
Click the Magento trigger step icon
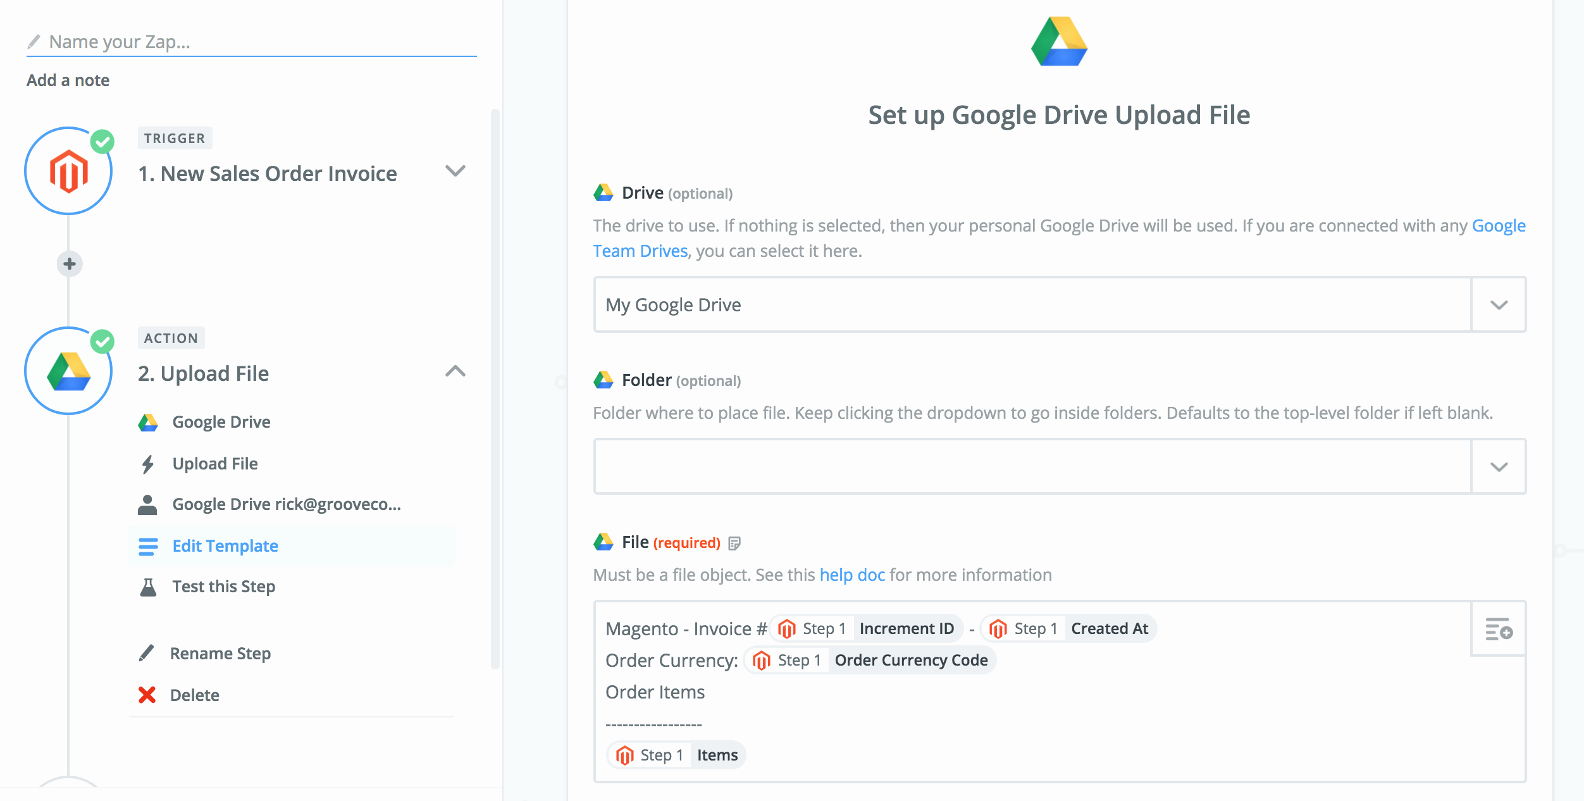pos(68,171)
